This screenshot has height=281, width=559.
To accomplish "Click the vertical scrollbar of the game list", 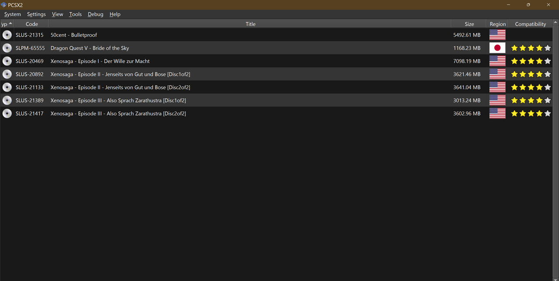I will 556,150.
